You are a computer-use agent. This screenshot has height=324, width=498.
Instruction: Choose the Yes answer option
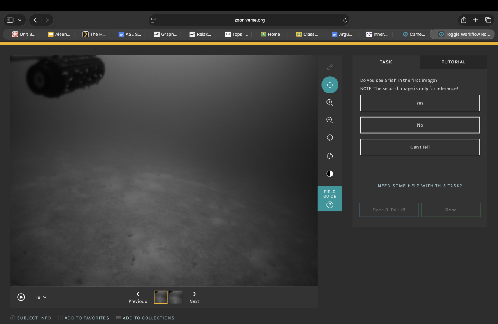pyautogui.click(x=420, y=103)
